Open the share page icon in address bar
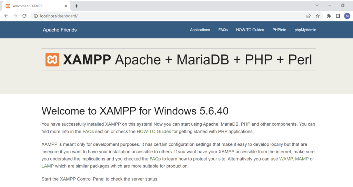The image size is (353, 187). [x=309, y=16]
